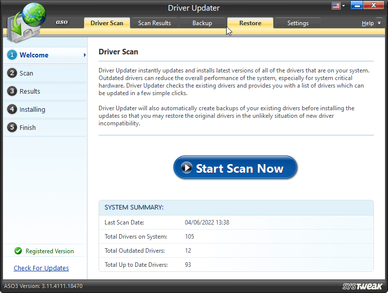Viewport: 388px width, 293px height.
Task: Click the Total Up to Date Drivers value 93
Action: (x=188, y=265)
